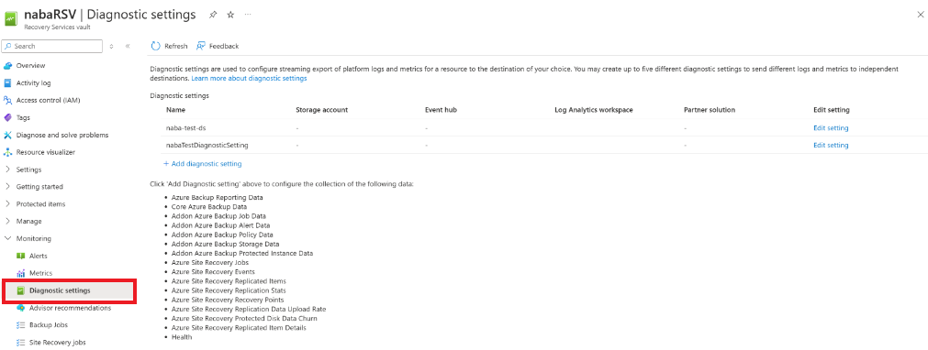Edit setting for naba-test-ds
Image resolution: width=928 pixels, height=350 pixels.
tap(831, 127)
